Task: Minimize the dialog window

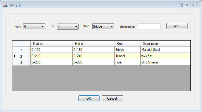Action: click(x=177, y=5)
